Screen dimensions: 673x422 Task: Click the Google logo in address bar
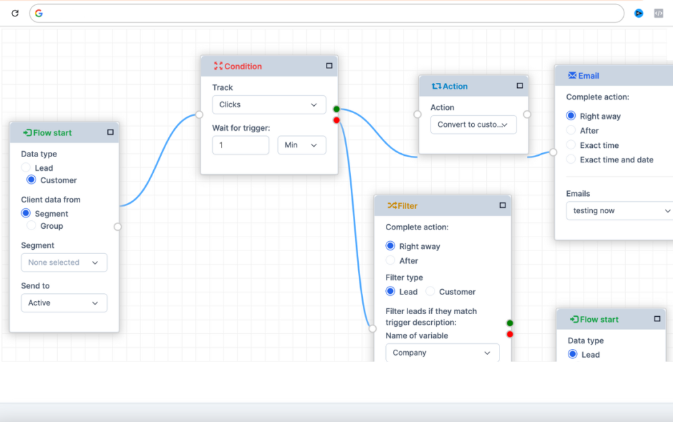(x=39, y=13)
